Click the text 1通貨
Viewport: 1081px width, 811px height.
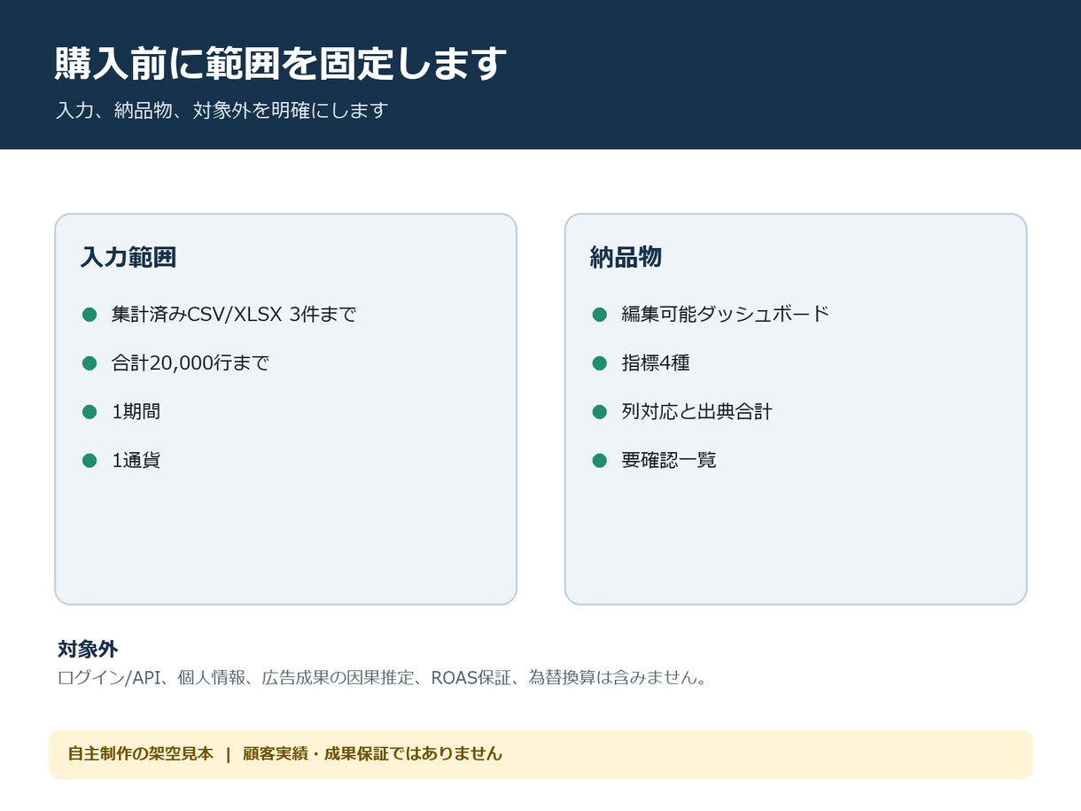point(136,461)
